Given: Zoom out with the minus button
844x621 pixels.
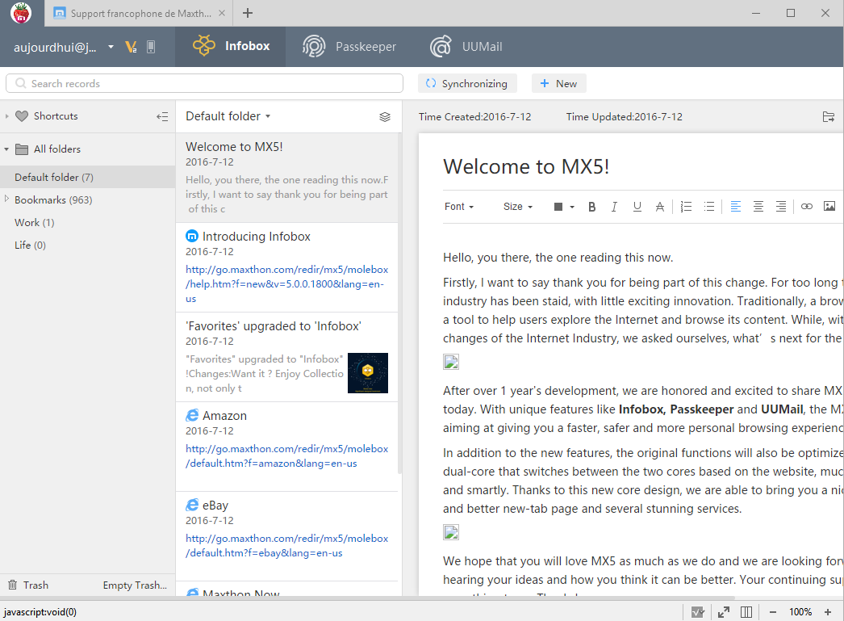Looking at the screenshot, I should click(773, 612).
